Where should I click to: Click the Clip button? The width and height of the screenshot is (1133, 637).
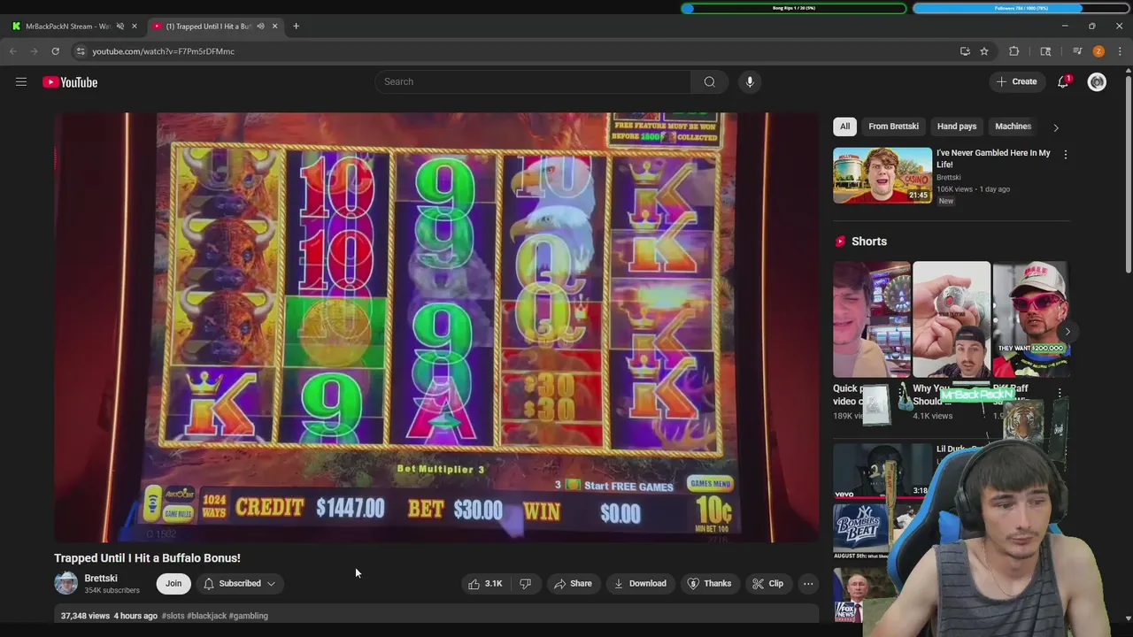[767, 583]
